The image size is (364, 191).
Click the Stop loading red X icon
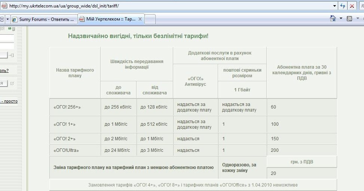coord(352,6)
